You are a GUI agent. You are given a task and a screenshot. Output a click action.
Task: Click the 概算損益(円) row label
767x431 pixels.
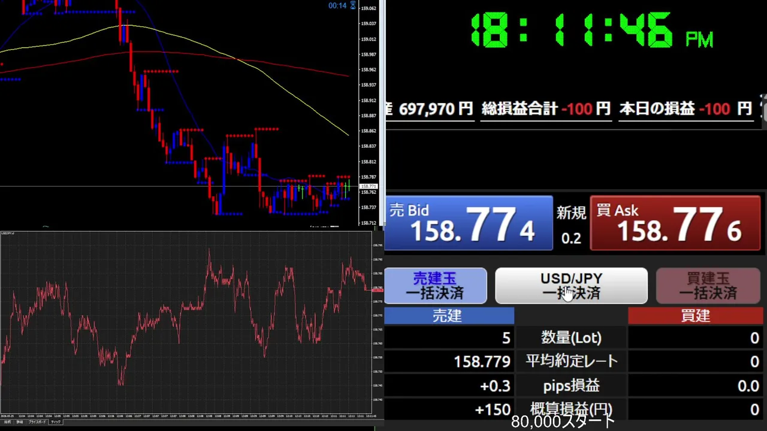tap(571, 410)
